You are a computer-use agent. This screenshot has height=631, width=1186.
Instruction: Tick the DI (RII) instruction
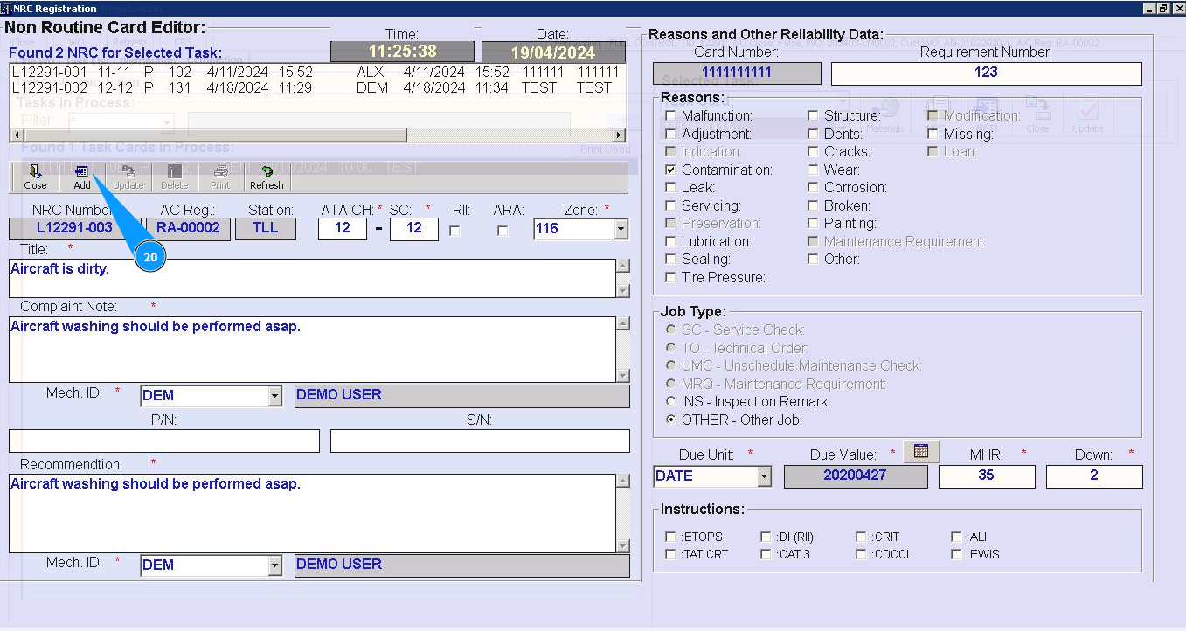pyautogui.click(x=766, y=537)
